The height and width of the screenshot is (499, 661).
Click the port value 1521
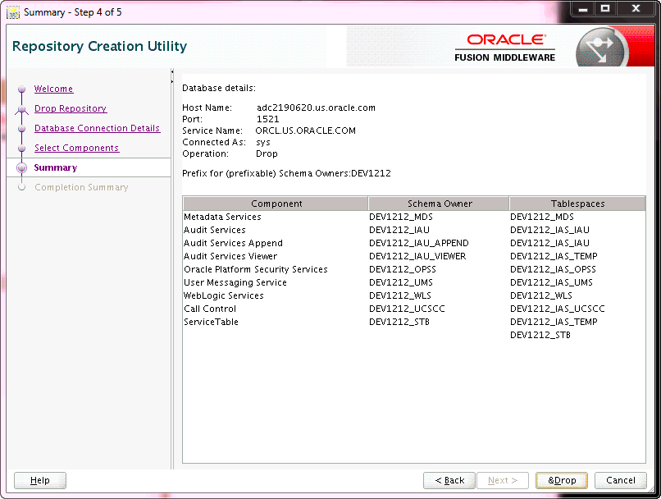(x=267, y=119)
